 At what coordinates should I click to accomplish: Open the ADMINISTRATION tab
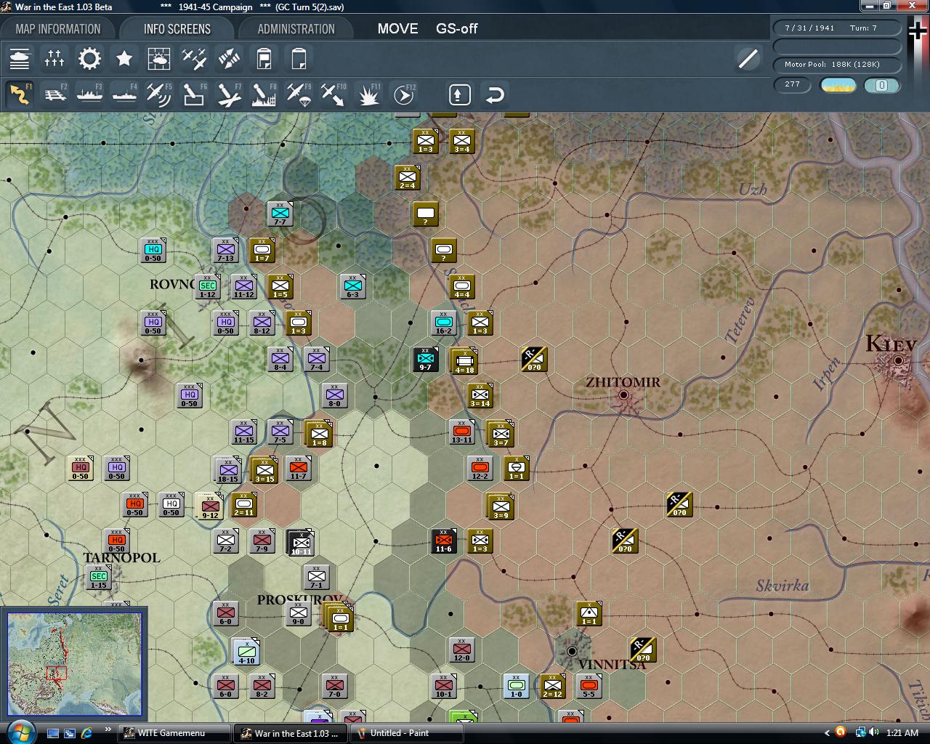tap(296, 29)
